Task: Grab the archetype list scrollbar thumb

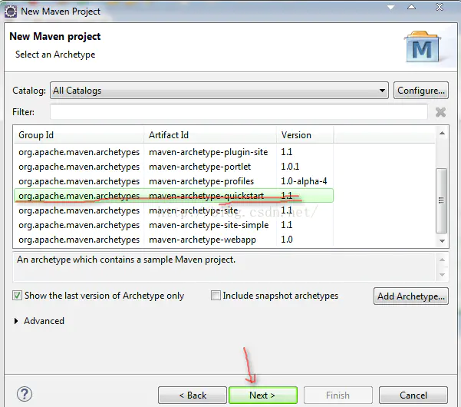Action: pyautogui.click(x=441, y=200)
